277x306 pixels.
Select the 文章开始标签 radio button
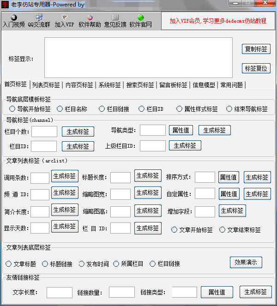pyautogui.click(x=174, y=230)
